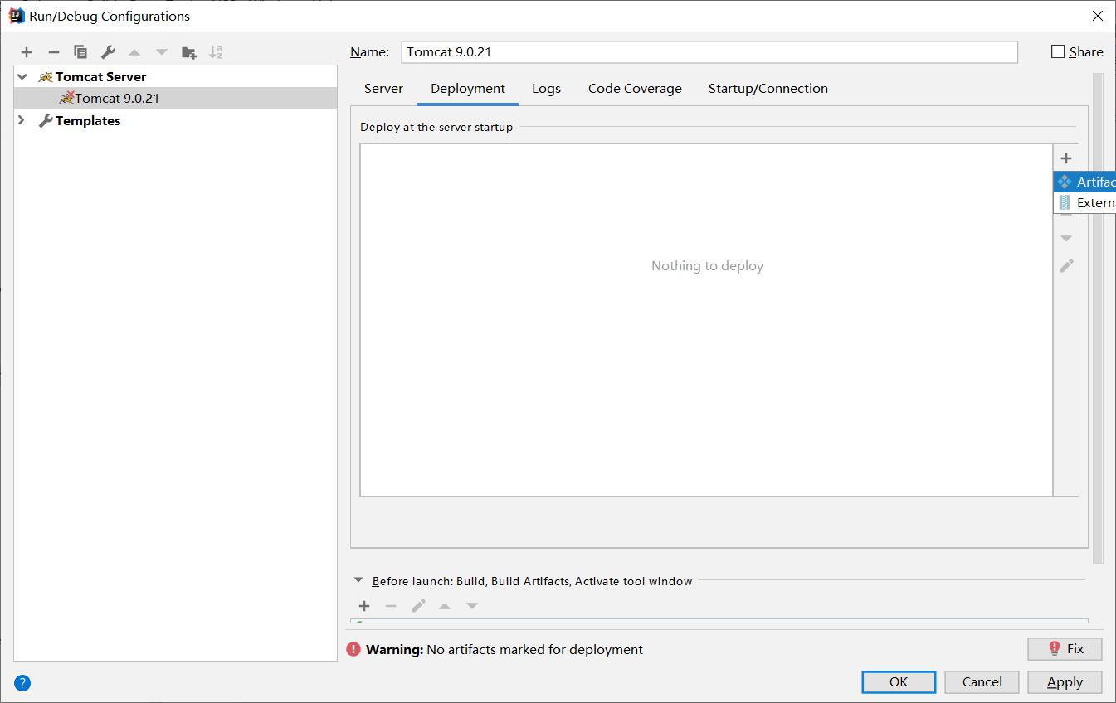
Task: Click the Templates wrench icon in tree
Action: [46, 121]
